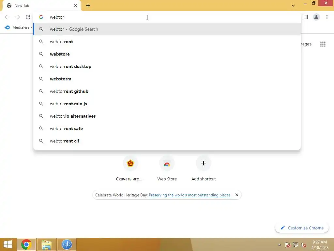Choose the 'webtor.io alternatives' suggestion
Viewport: 334px width, 251px height.
pyautogui.click(x=167, y=116)
